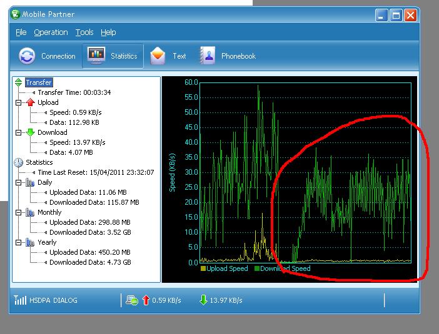Select the Statistics chart icon
The width and height of the screenshot is (439, 334).
tap(96, 55)
